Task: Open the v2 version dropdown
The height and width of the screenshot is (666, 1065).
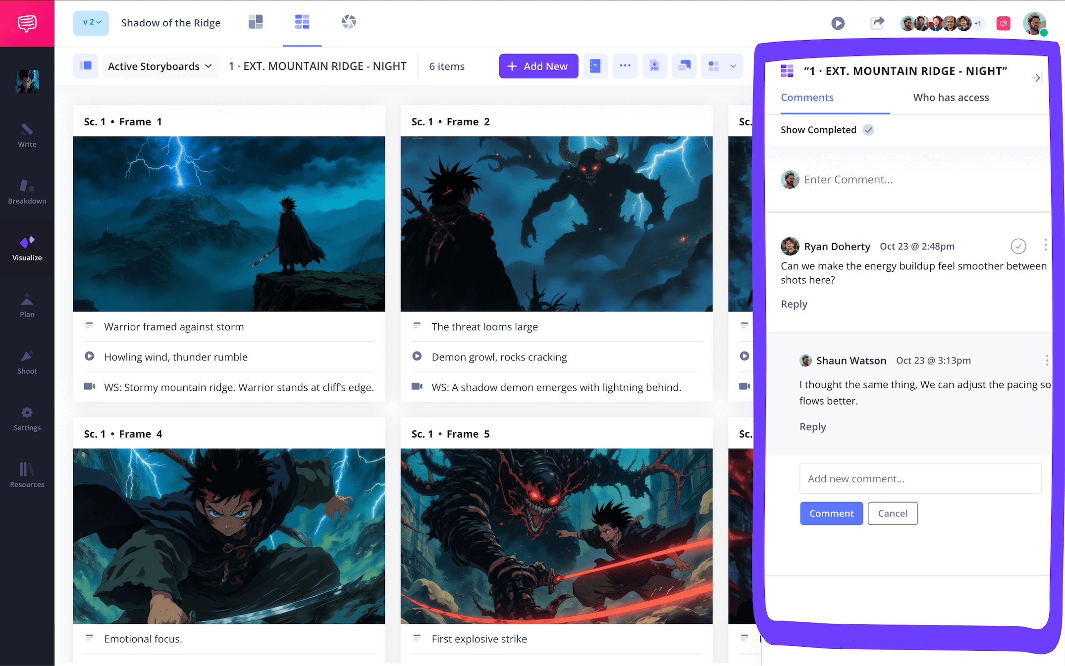Action: pos(91,23)
